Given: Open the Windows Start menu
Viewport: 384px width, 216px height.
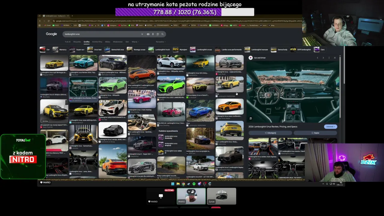Looking at the screenshot, I should click(x=172, y=184).
